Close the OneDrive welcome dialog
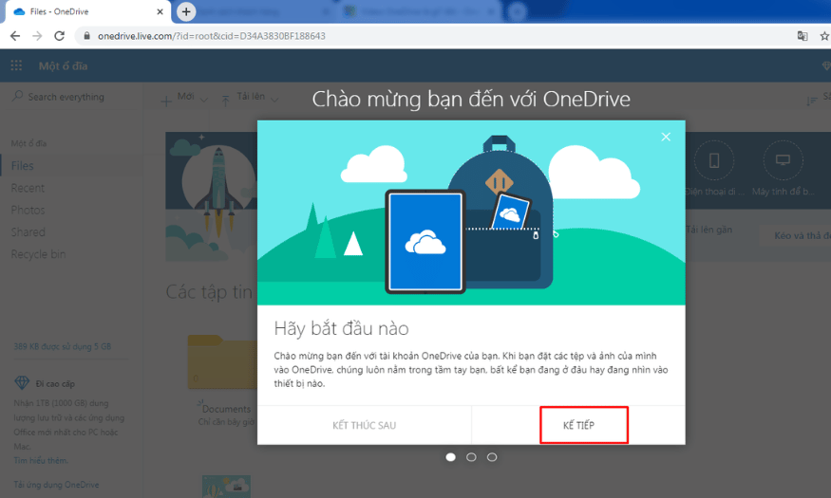Image resolution: width=831 pixels, height=498 pixels. pos(666,138)
